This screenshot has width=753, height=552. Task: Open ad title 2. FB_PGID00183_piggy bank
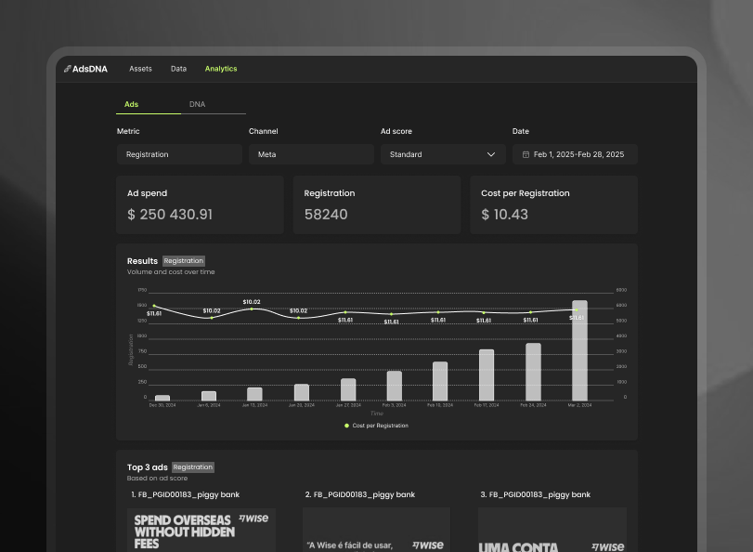(x=360, y=494)
